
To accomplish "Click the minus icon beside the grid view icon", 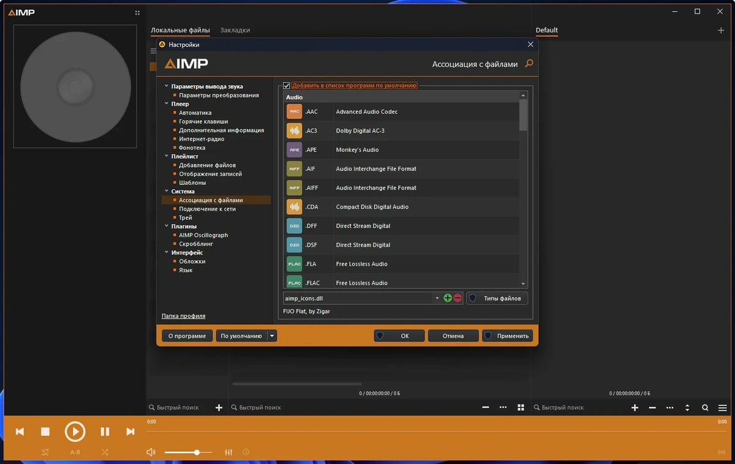I will pyautogui.click(x=486, y=408).
